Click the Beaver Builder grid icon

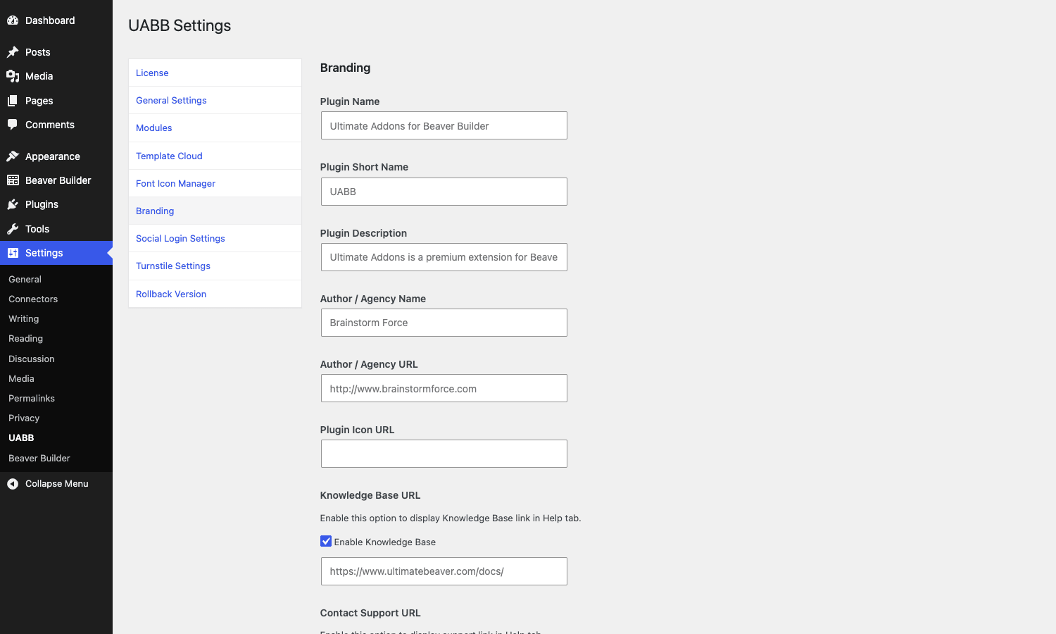click(13, 180)
